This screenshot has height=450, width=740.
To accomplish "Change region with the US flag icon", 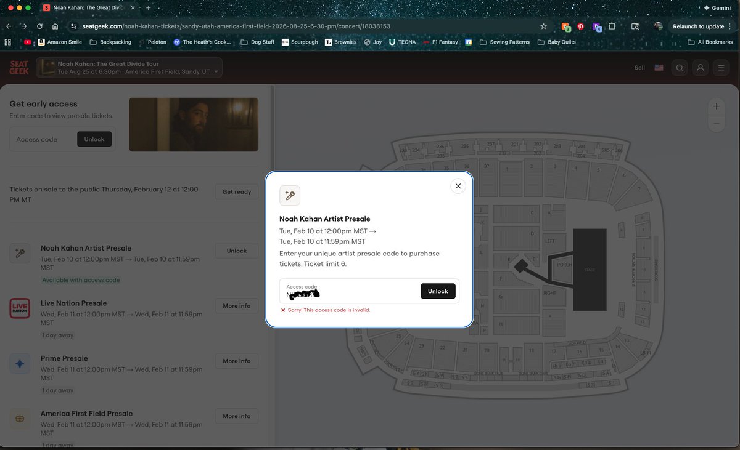I will coord(659,68).
